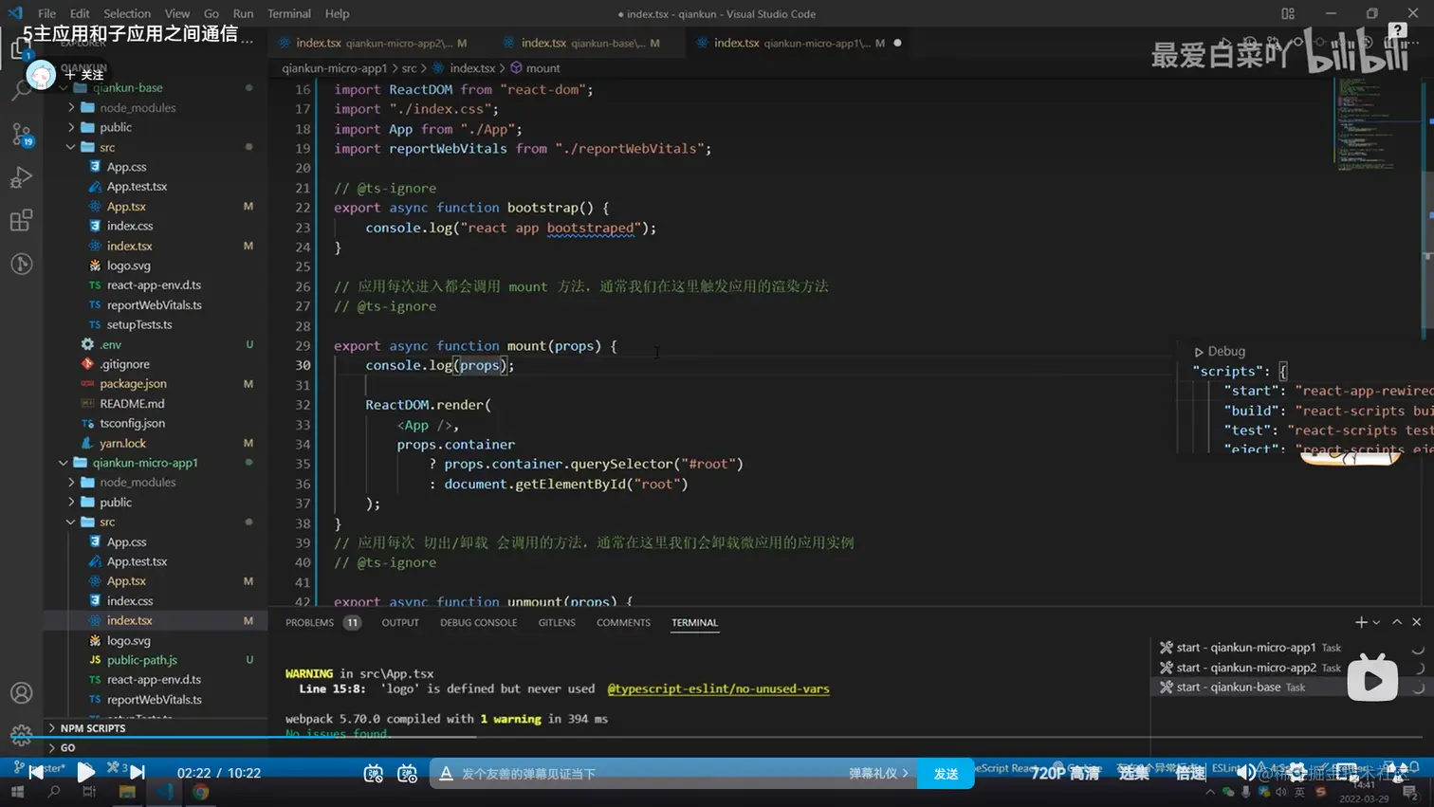
Task: Toggle danmaku display off
Action: click(x=374, y=774)
